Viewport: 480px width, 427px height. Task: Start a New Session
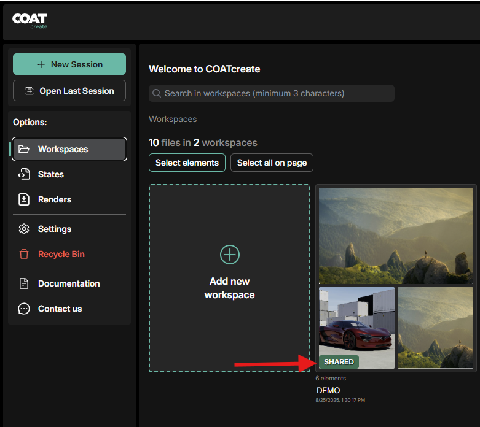point(69,64)
